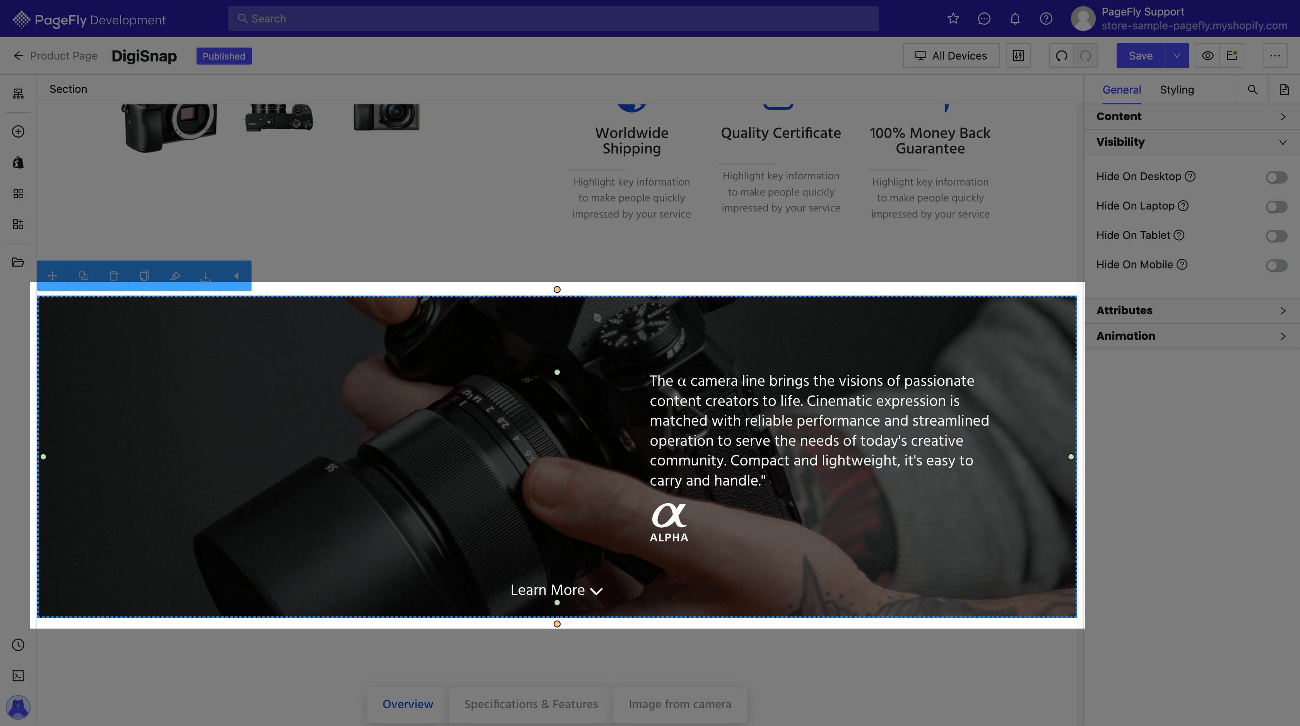The width and height of the screenshot is (1300, 726).
Task: Open notifications bell icon
Action: coord(1015,19)
